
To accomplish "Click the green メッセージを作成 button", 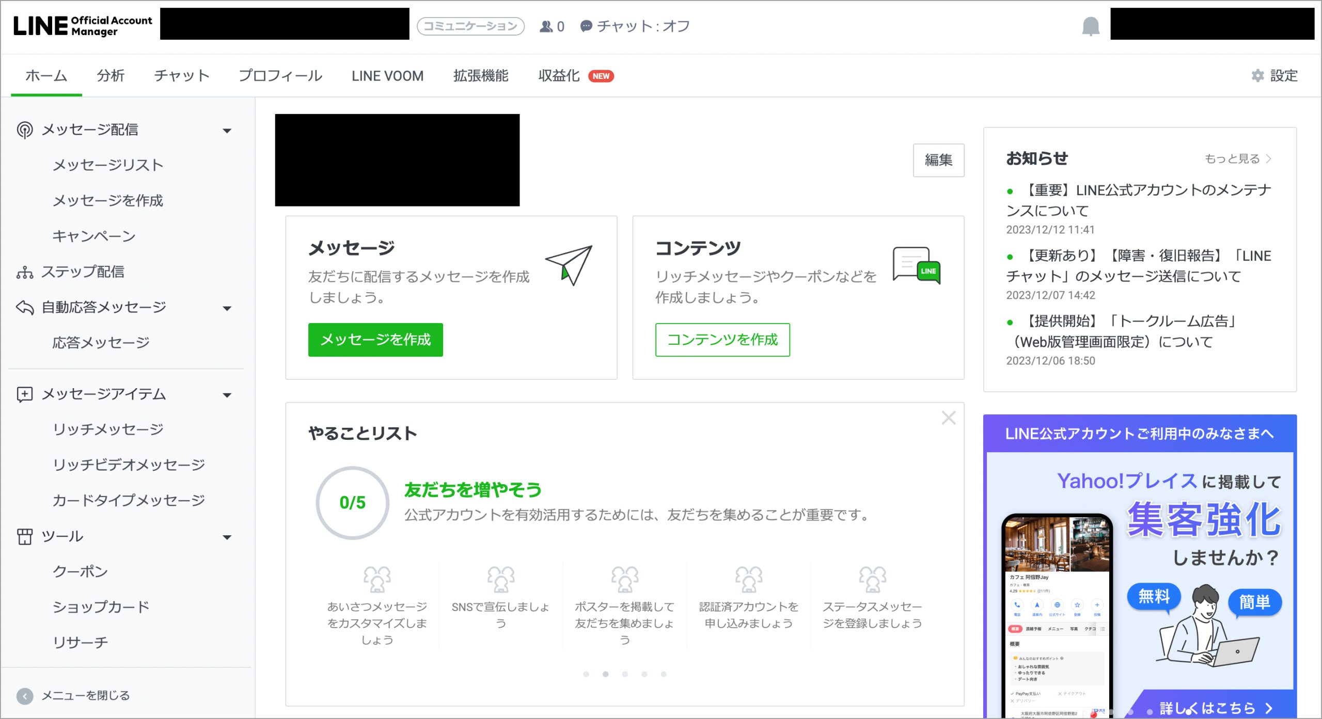I will pos(375,340).
